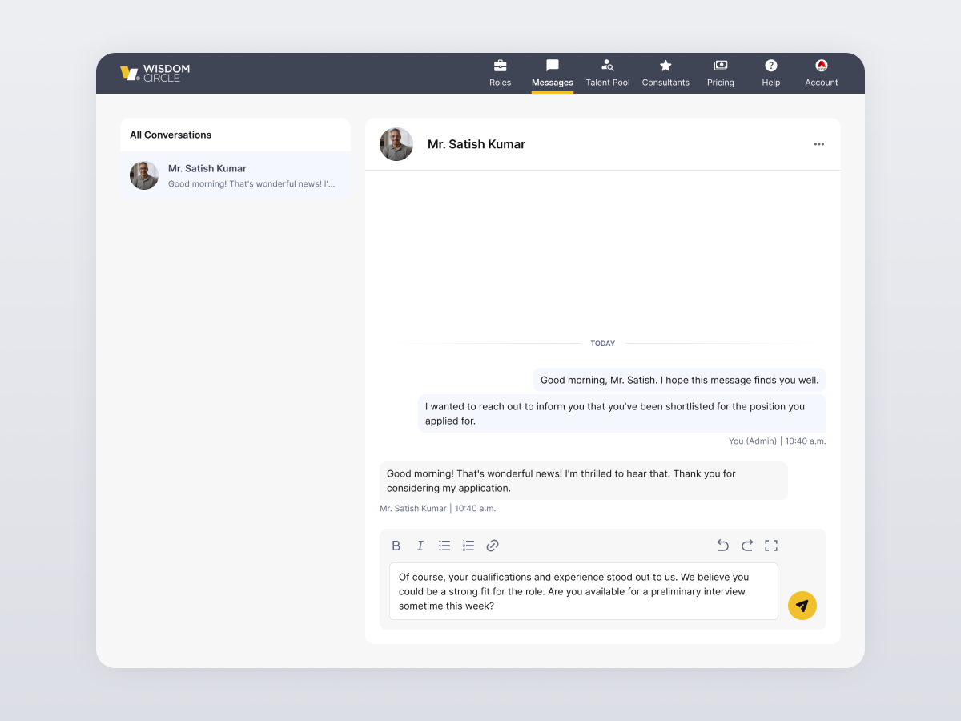Click the Wisdom Circle logo
Image resolution: width=961 pixels, height=721 pixels.
click(155, 73)
